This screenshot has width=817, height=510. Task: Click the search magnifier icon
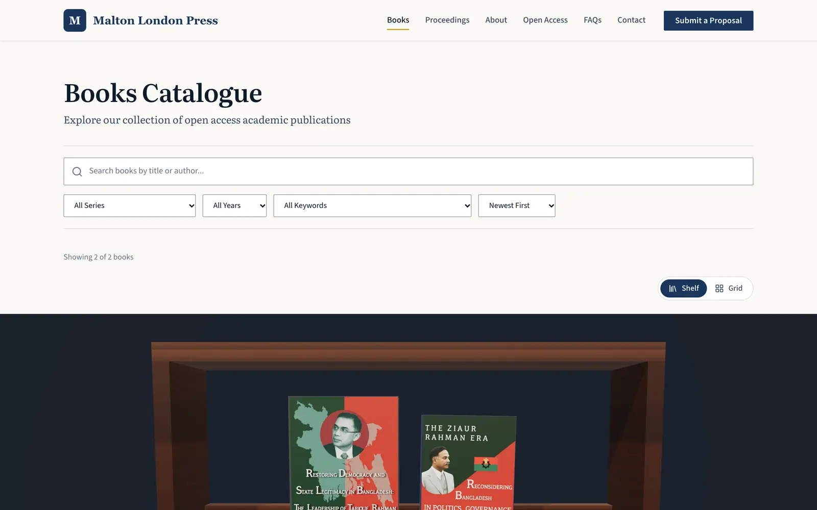[77, 171]
